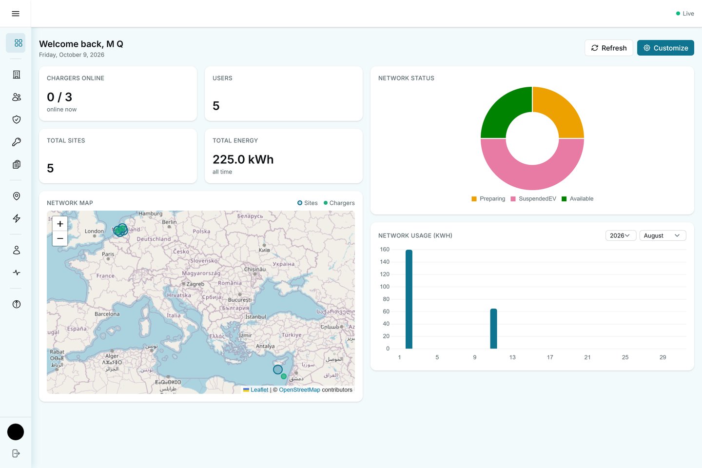Viewport: 702px width, 468px height.
Task: Zoom in on the network map
Action: [x=60, y=224]
